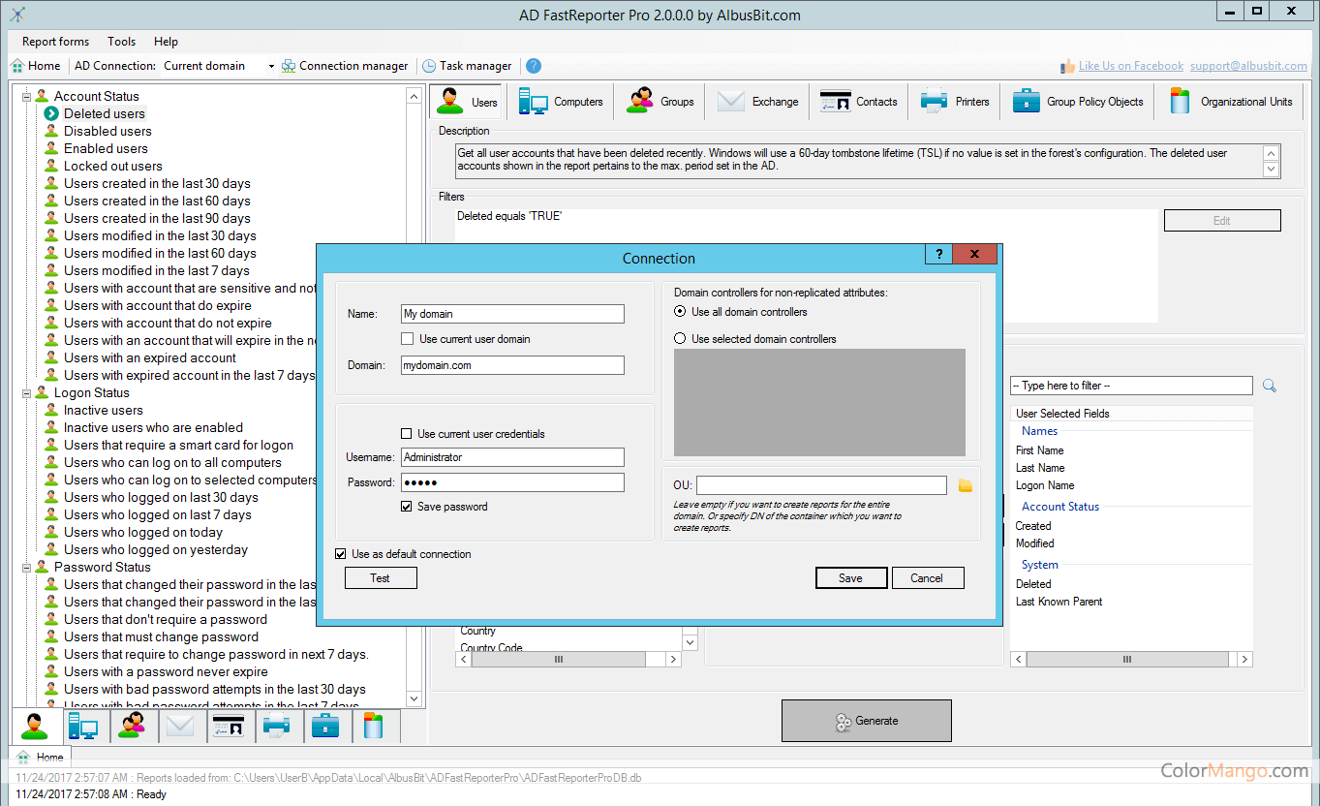Click the report tree vertical scrollbar down arrow
This screenshot has height=806, width=1320.
pos(414,697)
